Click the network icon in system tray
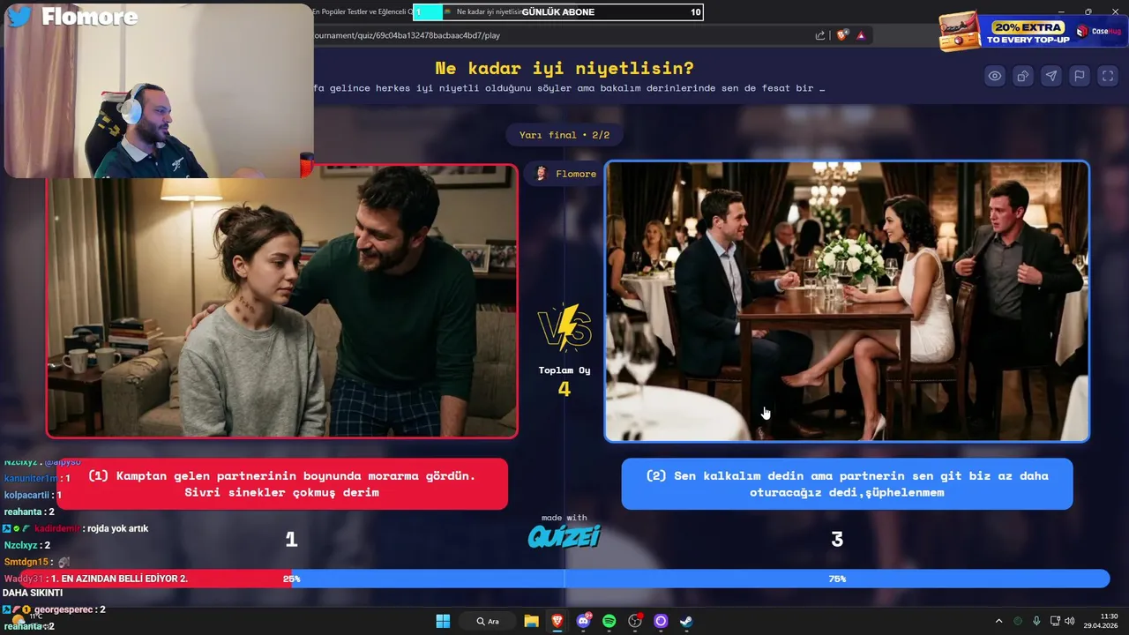This screenshot has width=1129, height=635. (1055, 621)
